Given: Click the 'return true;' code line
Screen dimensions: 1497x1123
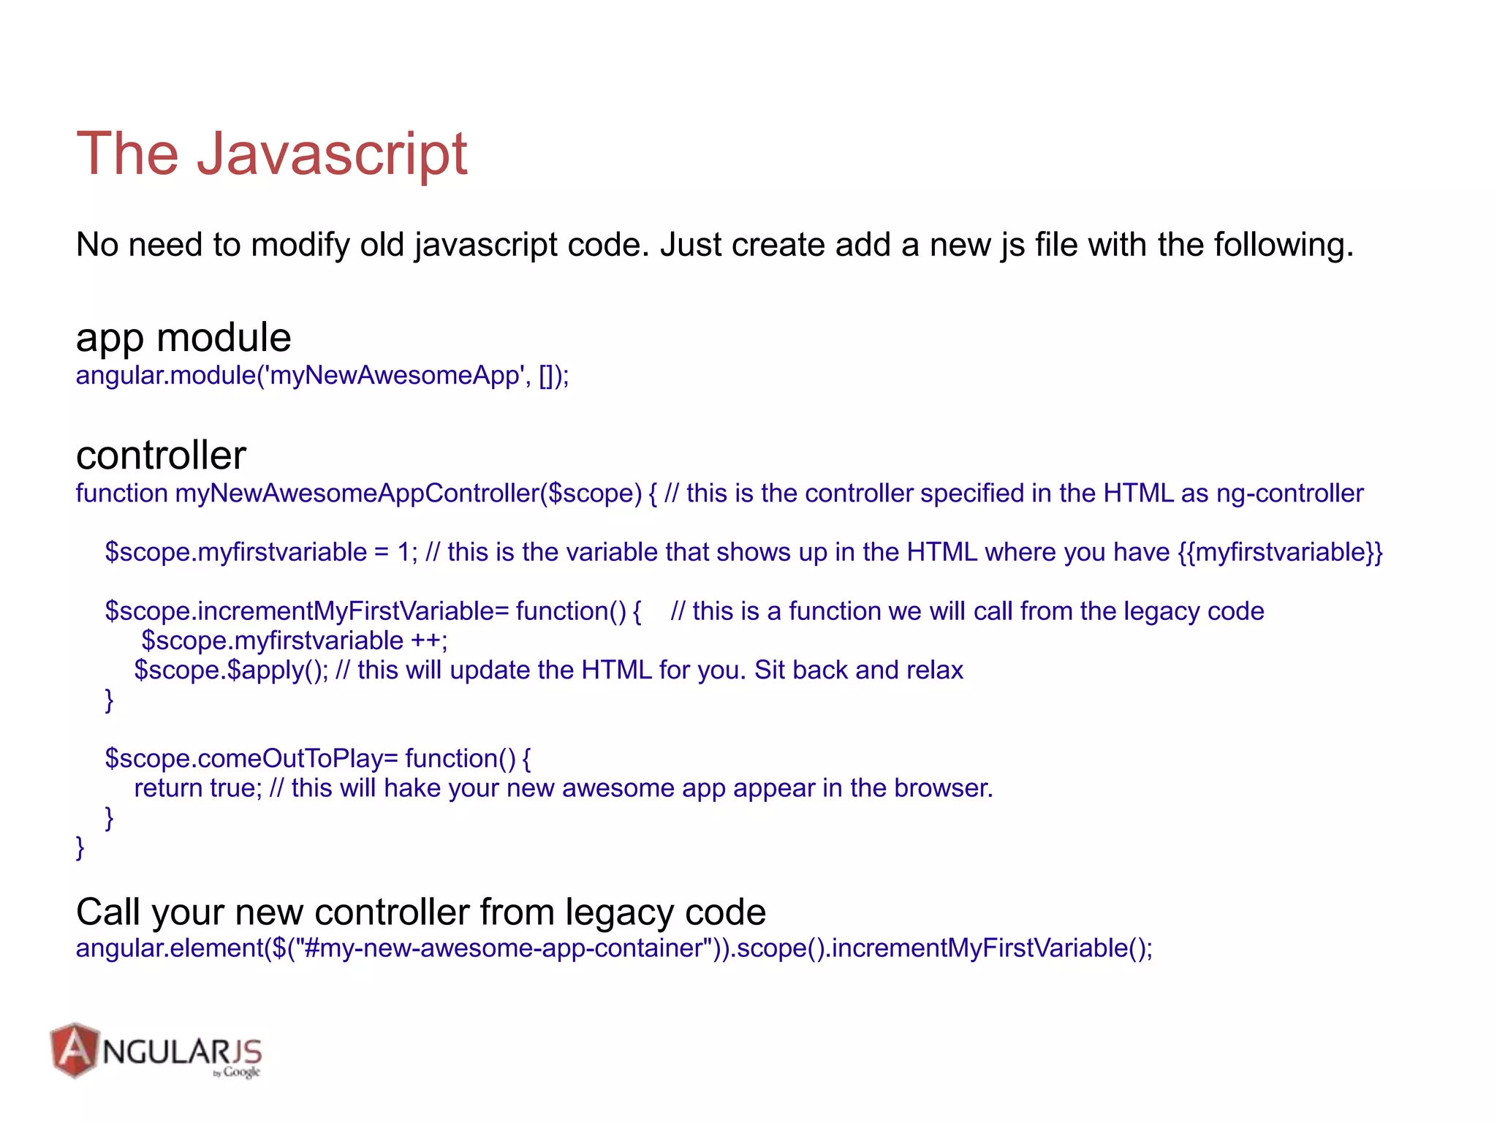Looking at the screenshot, I should 564,788.
